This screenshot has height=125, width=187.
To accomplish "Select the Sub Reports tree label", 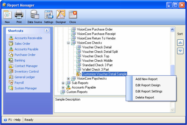I will [x=80, y=83].
